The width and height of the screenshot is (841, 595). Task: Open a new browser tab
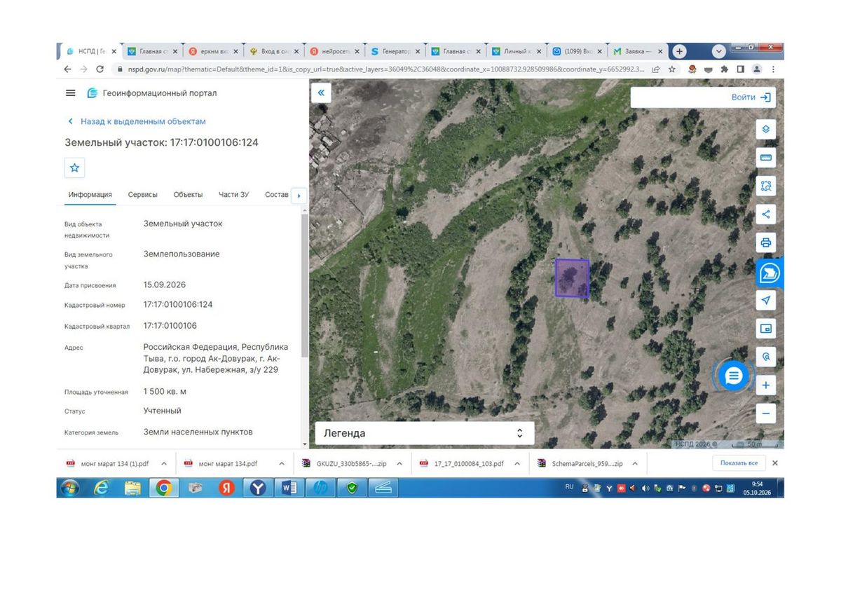pos(679,51)
